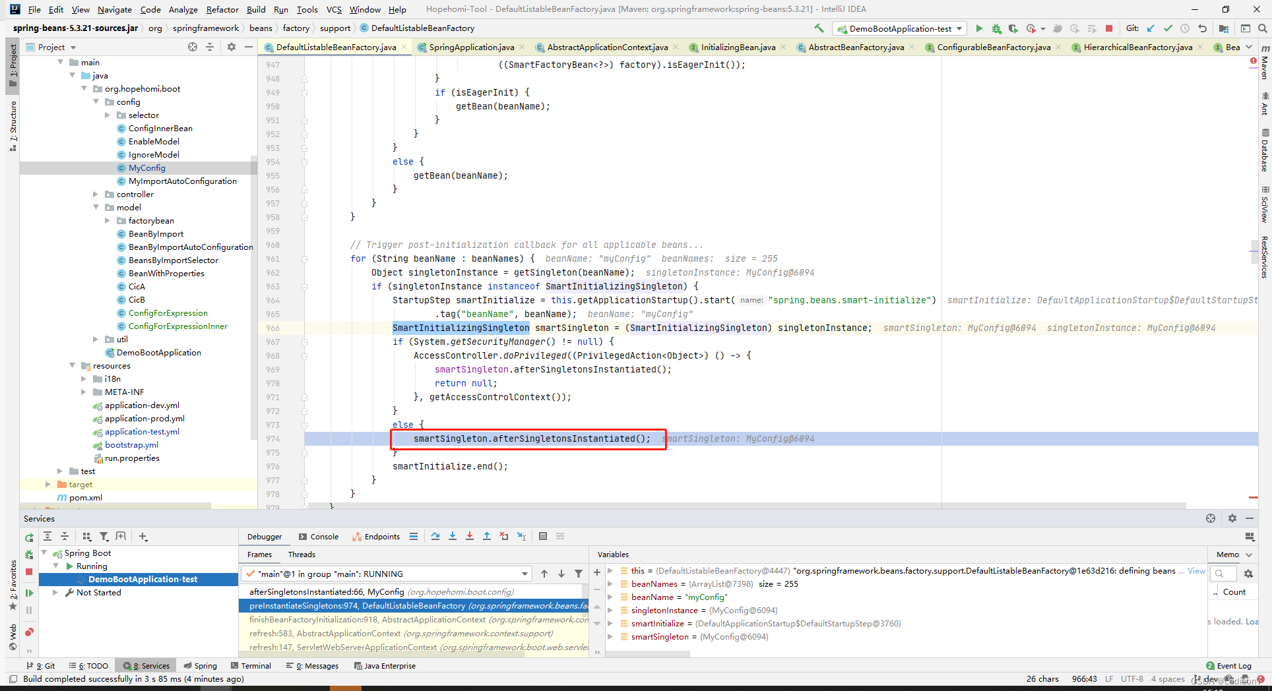Click Services panel gear settings icon
1272x691 pixels.
(x=1232, y=518)
